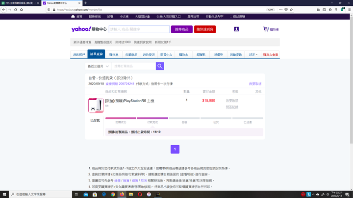
Task: Show hidden system tray icons
Action: pyautogui.click(x=313, y=195)
